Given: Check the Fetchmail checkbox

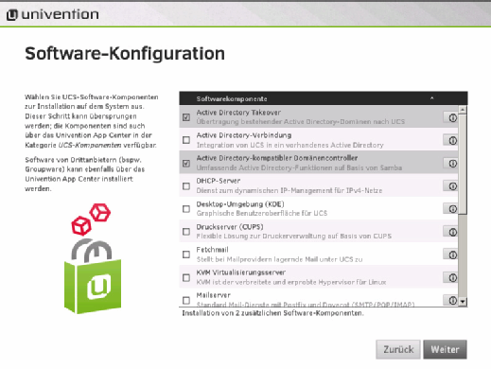Looking at the screenshot, I should 186,255.
